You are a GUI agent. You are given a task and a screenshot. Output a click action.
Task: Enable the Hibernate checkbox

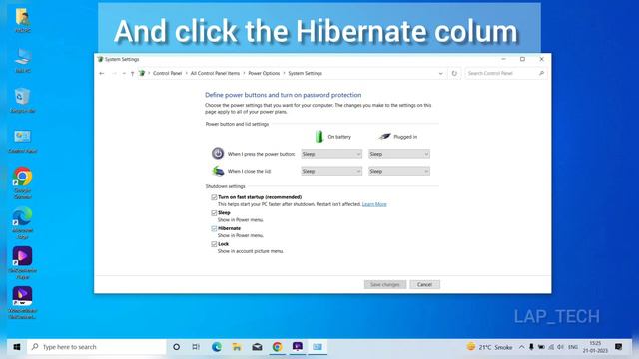click(214, 228)
